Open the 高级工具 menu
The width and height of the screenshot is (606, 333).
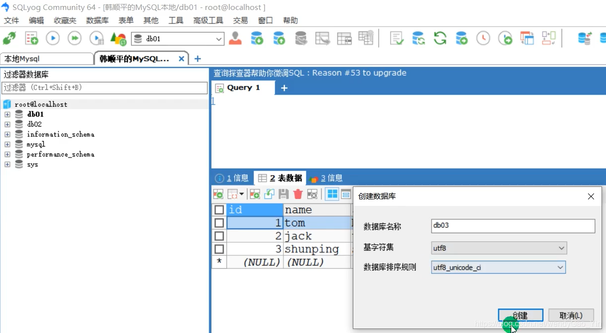(208, 20)
